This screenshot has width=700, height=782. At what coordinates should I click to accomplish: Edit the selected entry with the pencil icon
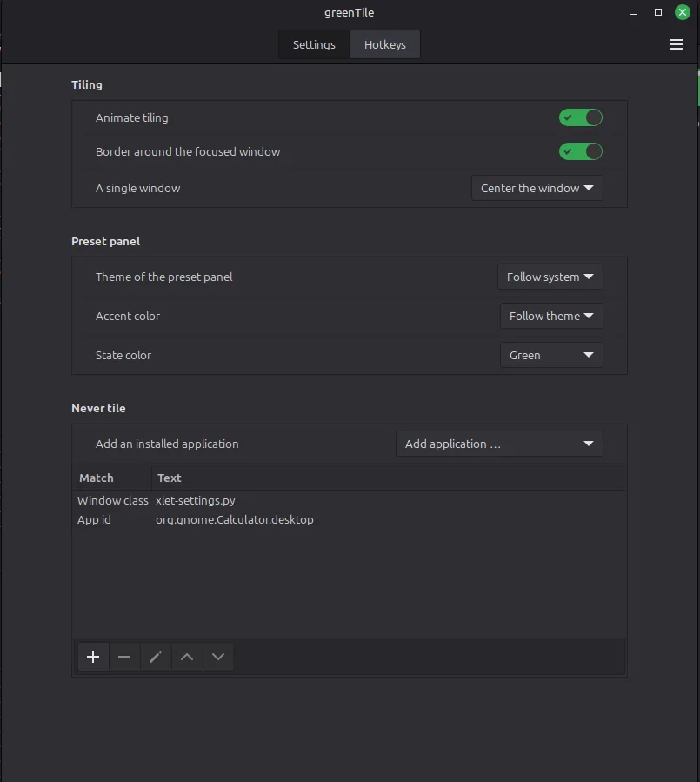click(156, 657)
